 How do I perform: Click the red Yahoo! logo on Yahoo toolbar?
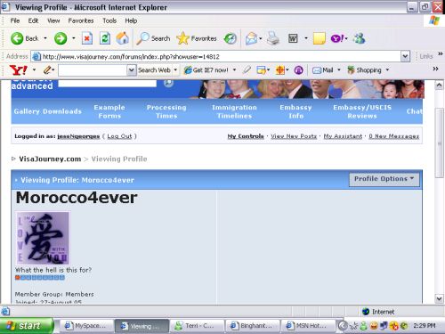click(x=19, y=70)
